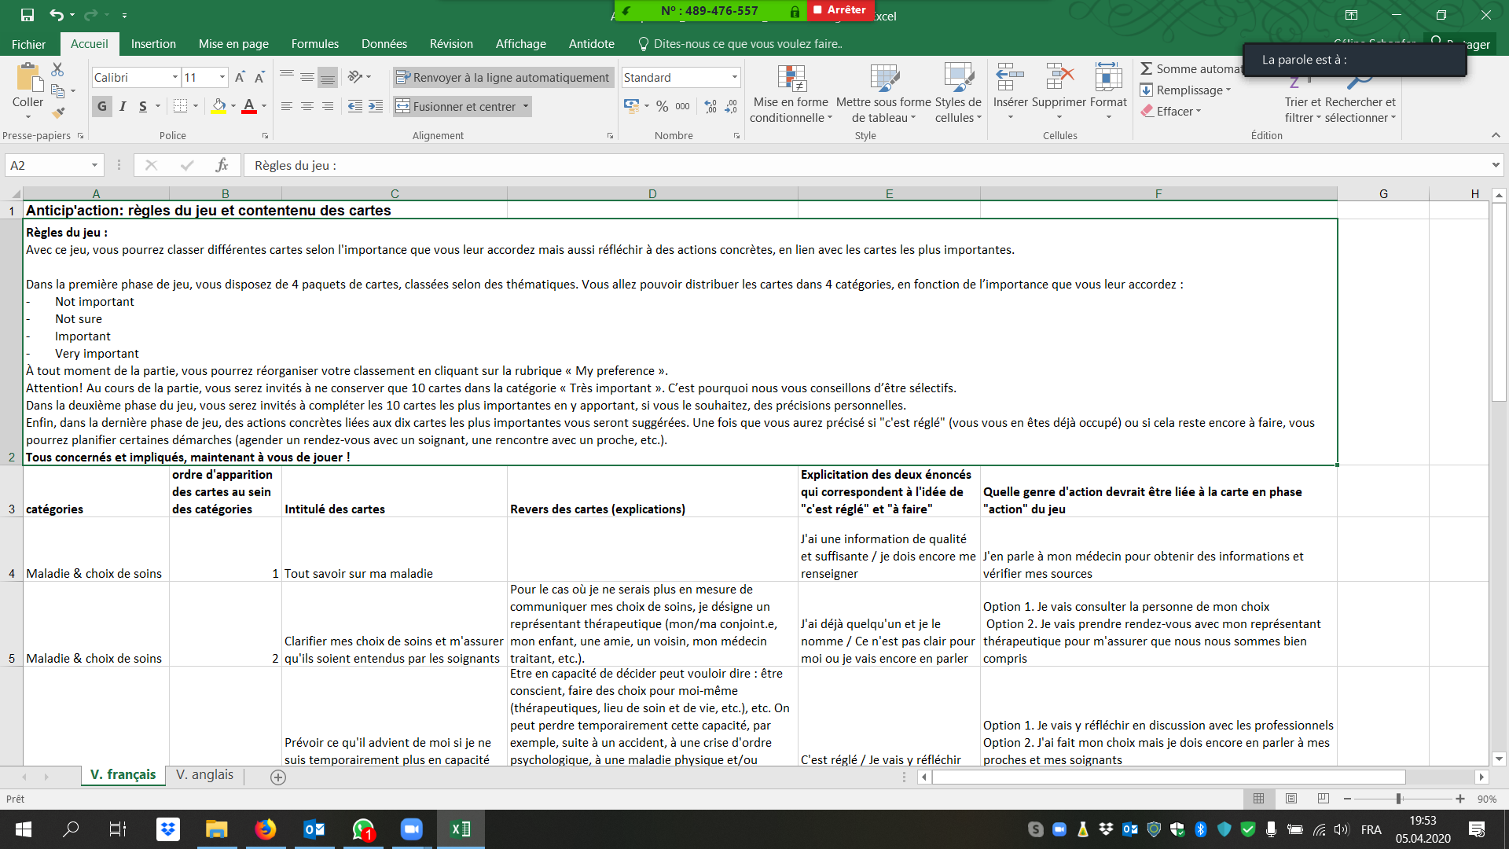Click the increase indent icon
The height and width of the screenshot is (849, 1509).
376,106
